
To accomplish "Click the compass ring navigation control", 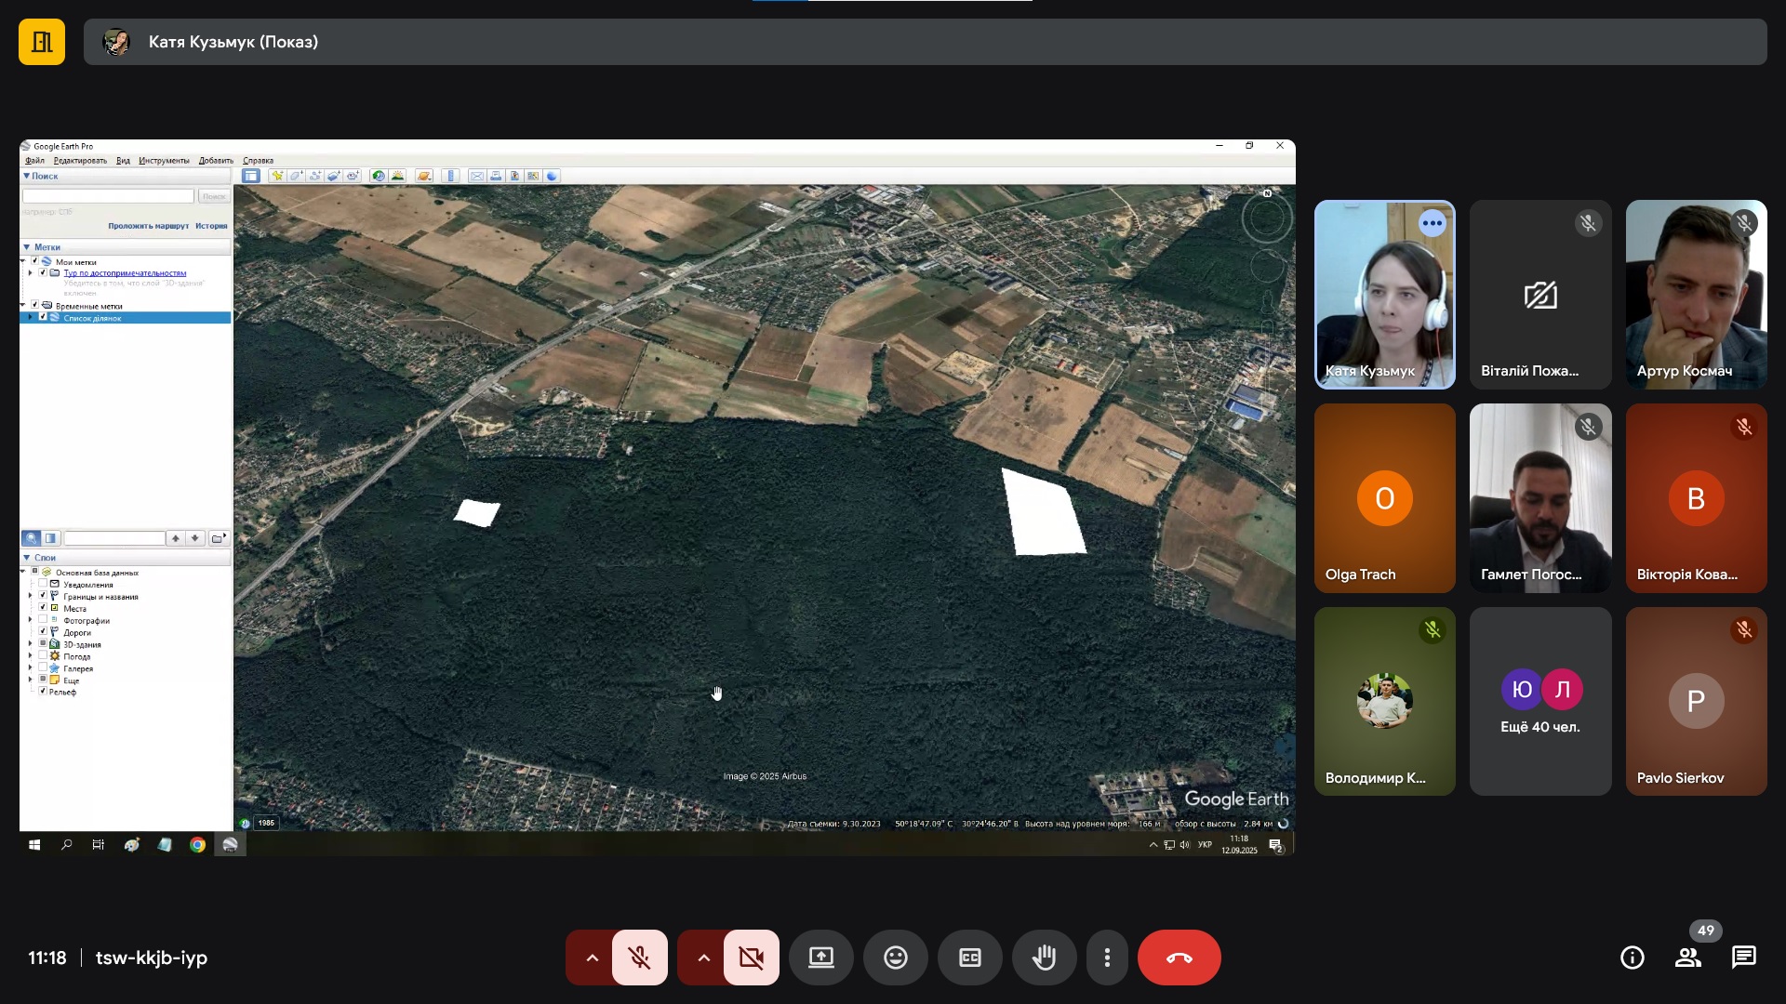I will point(1267,219).
